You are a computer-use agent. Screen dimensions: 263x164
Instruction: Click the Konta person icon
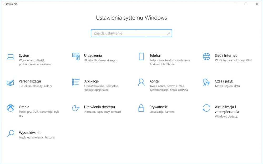141,82
